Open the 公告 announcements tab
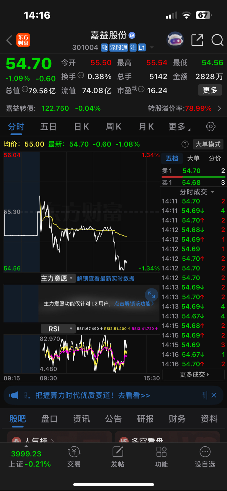 coord(113,418)
